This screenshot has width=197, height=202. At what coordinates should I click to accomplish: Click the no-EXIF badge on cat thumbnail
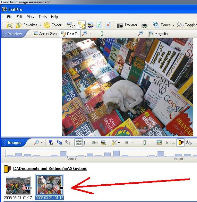pos(59,188)
